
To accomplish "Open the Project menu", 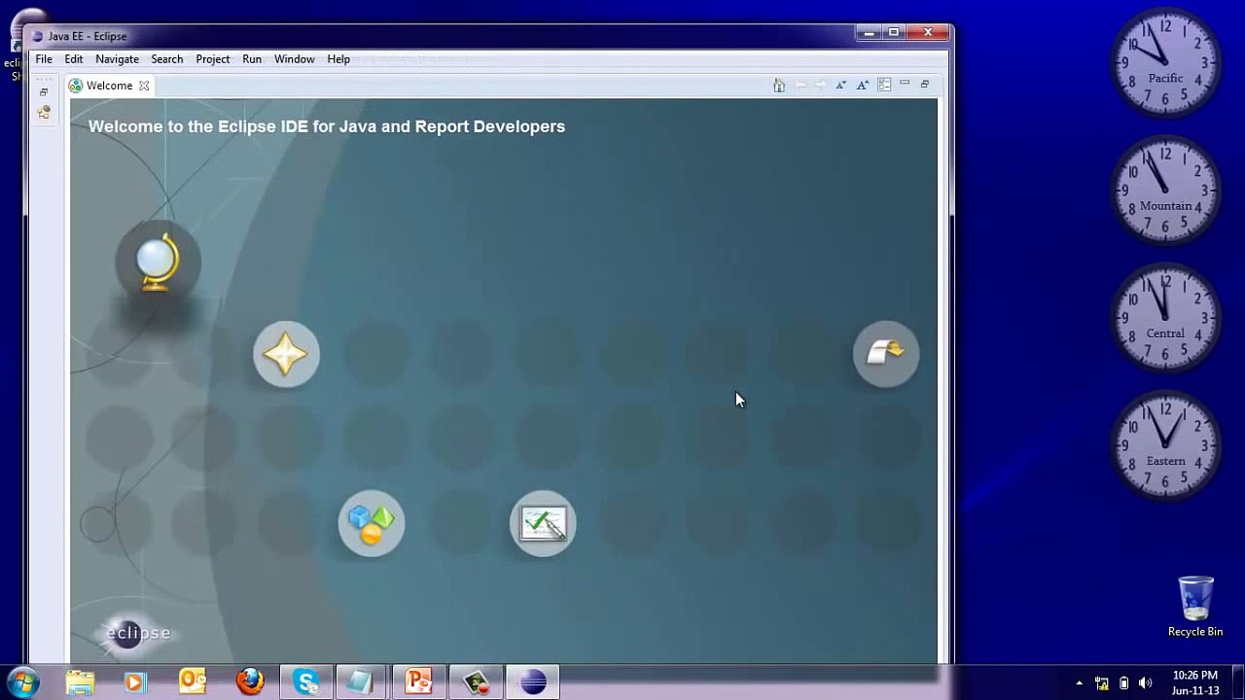I will tap(213, 59).
